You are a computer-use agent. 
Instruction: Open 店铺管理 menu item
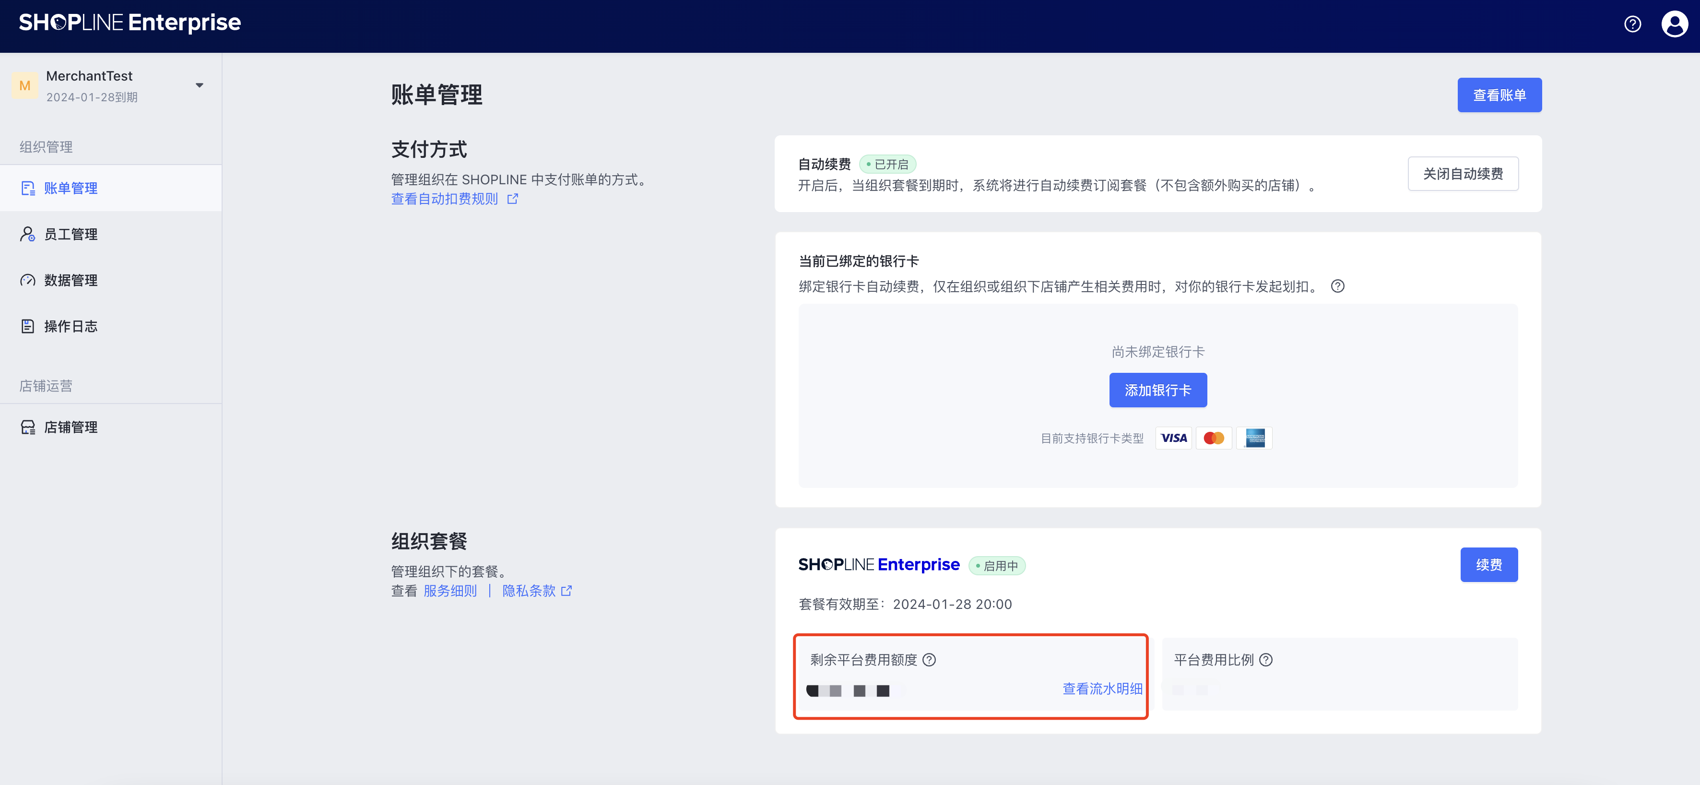point(111,427)
